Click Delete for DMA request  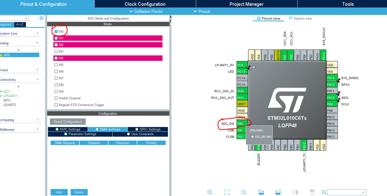coord(79,192)
